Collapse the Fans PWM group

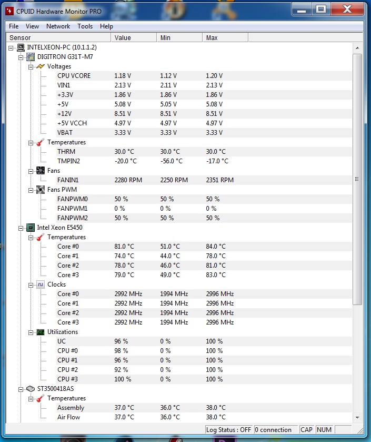click(31, 191)
